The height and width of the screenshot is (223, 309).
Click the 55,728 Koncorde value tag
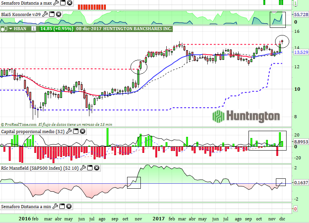pyautogui.click(x=301, y=14)
